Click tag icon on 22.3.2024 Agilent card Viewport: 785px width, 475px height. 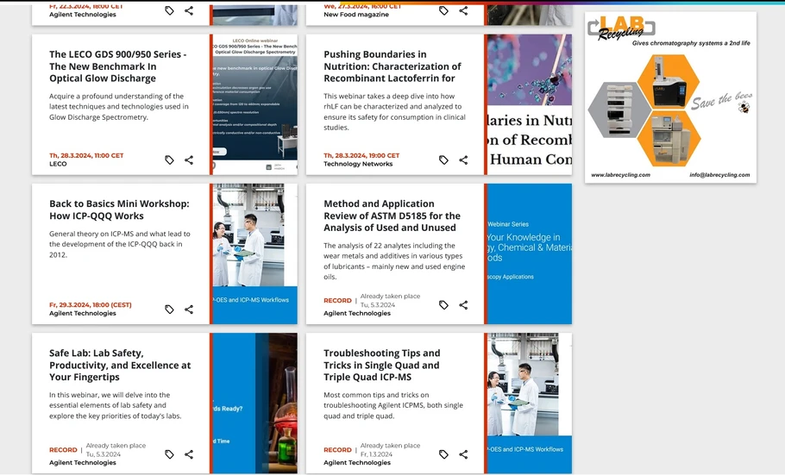click(x=169, y=10)
